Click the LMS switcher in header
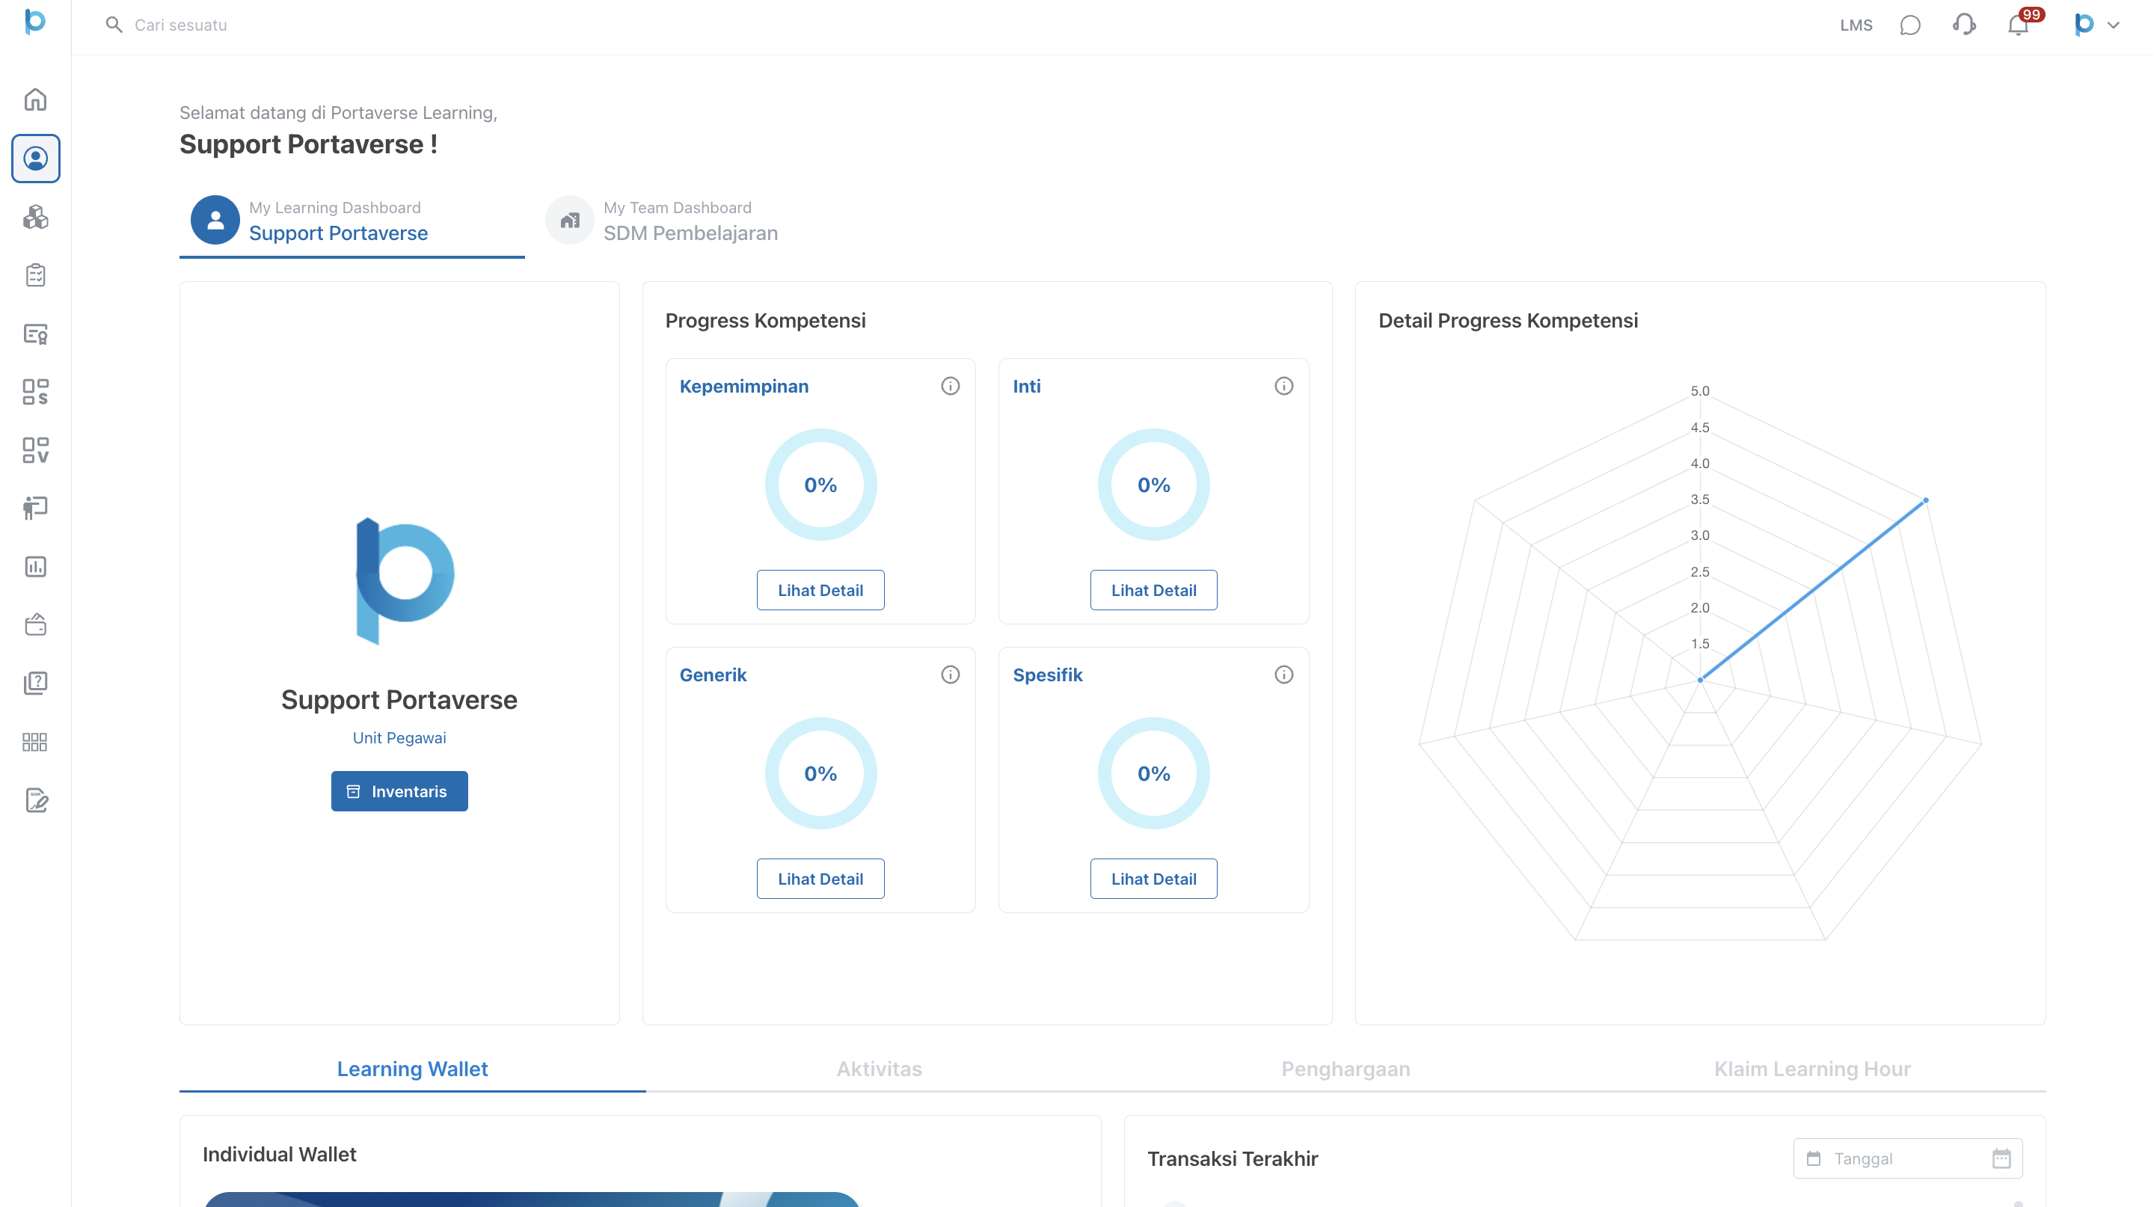The height and width of the screenshot is (1207, 2154). [x=1856, y=25]
